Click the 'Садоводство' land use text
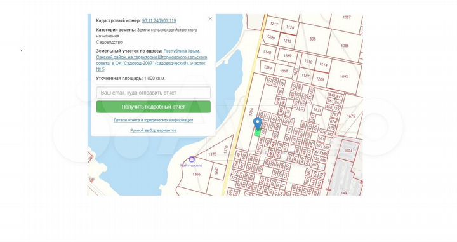 tap(109, 42)
